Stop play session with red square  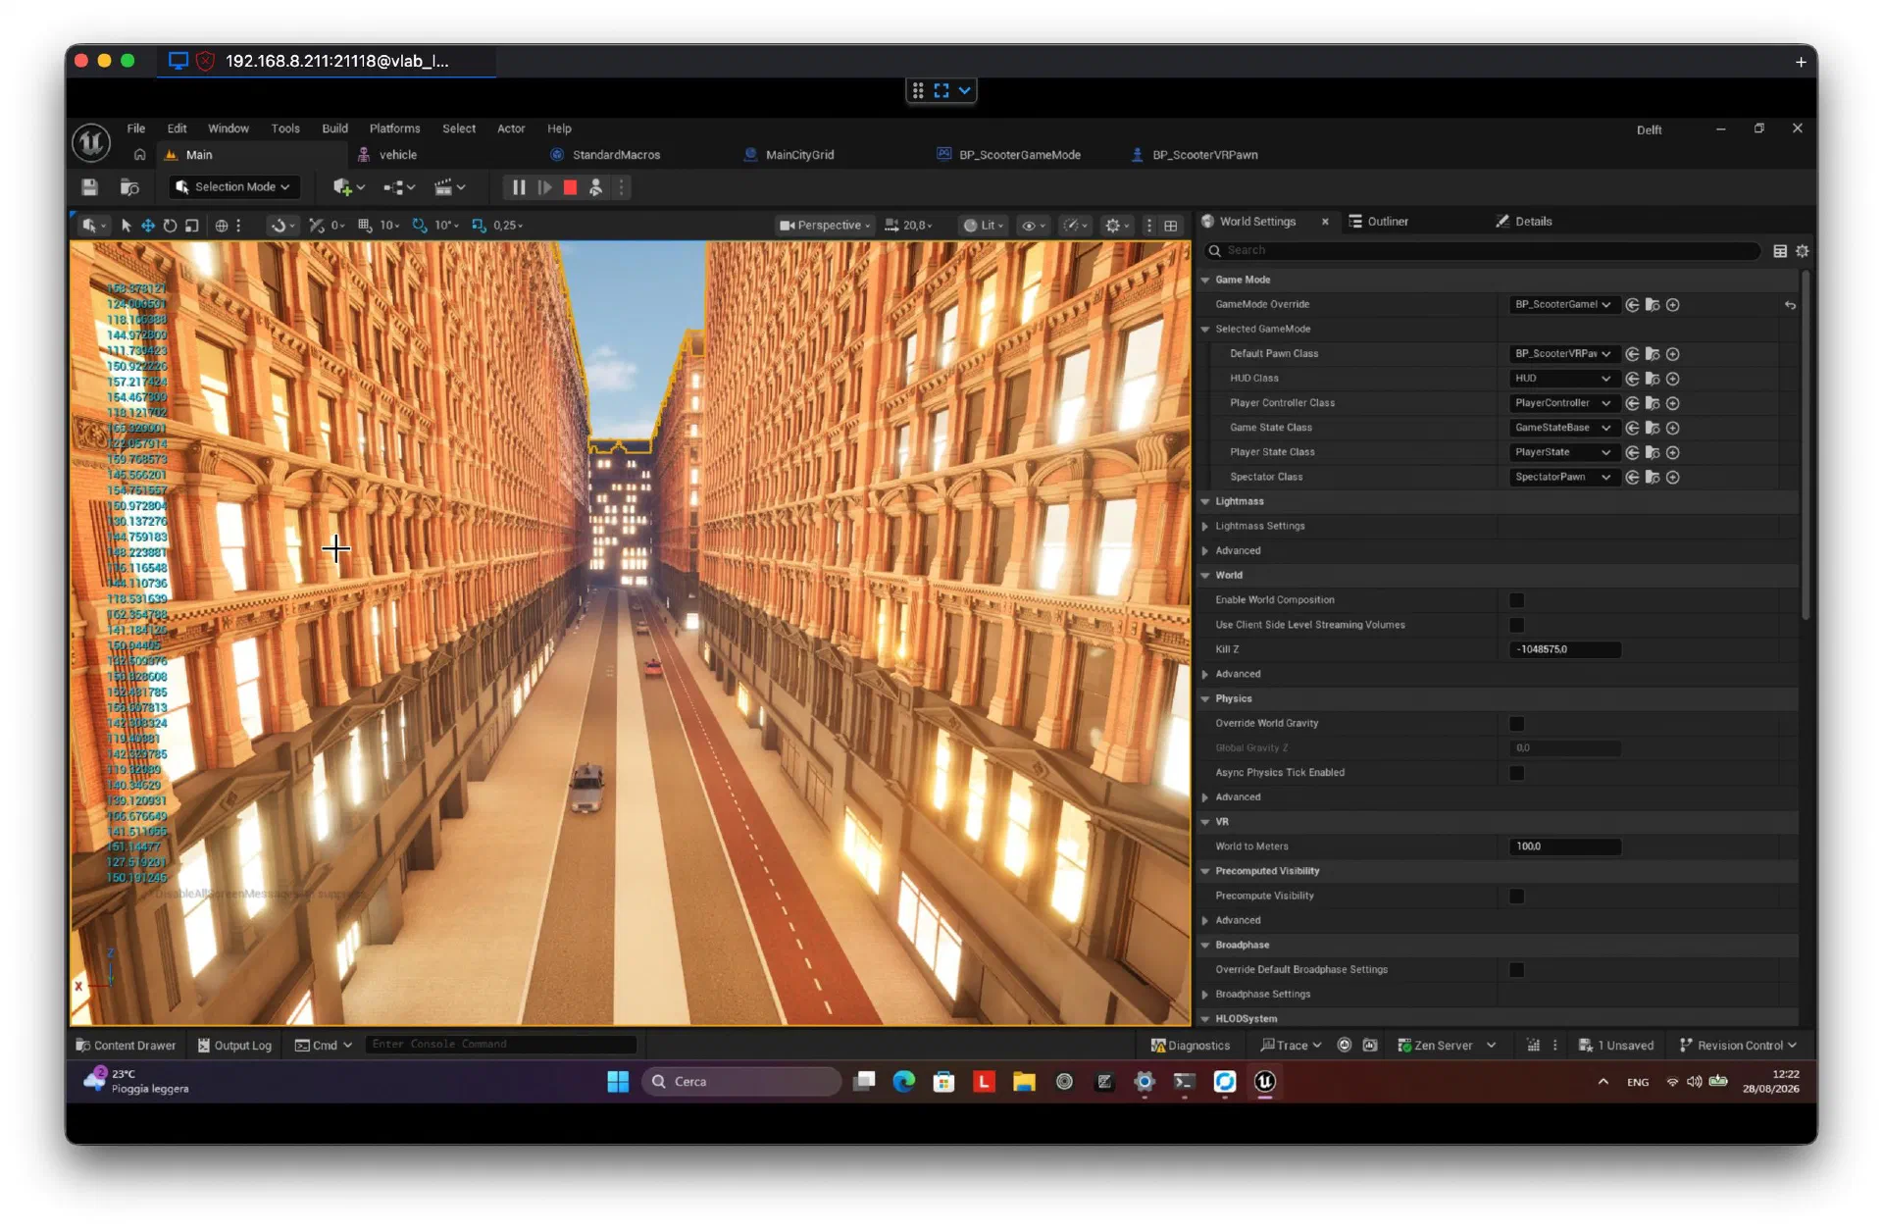[x=570, y=187]
